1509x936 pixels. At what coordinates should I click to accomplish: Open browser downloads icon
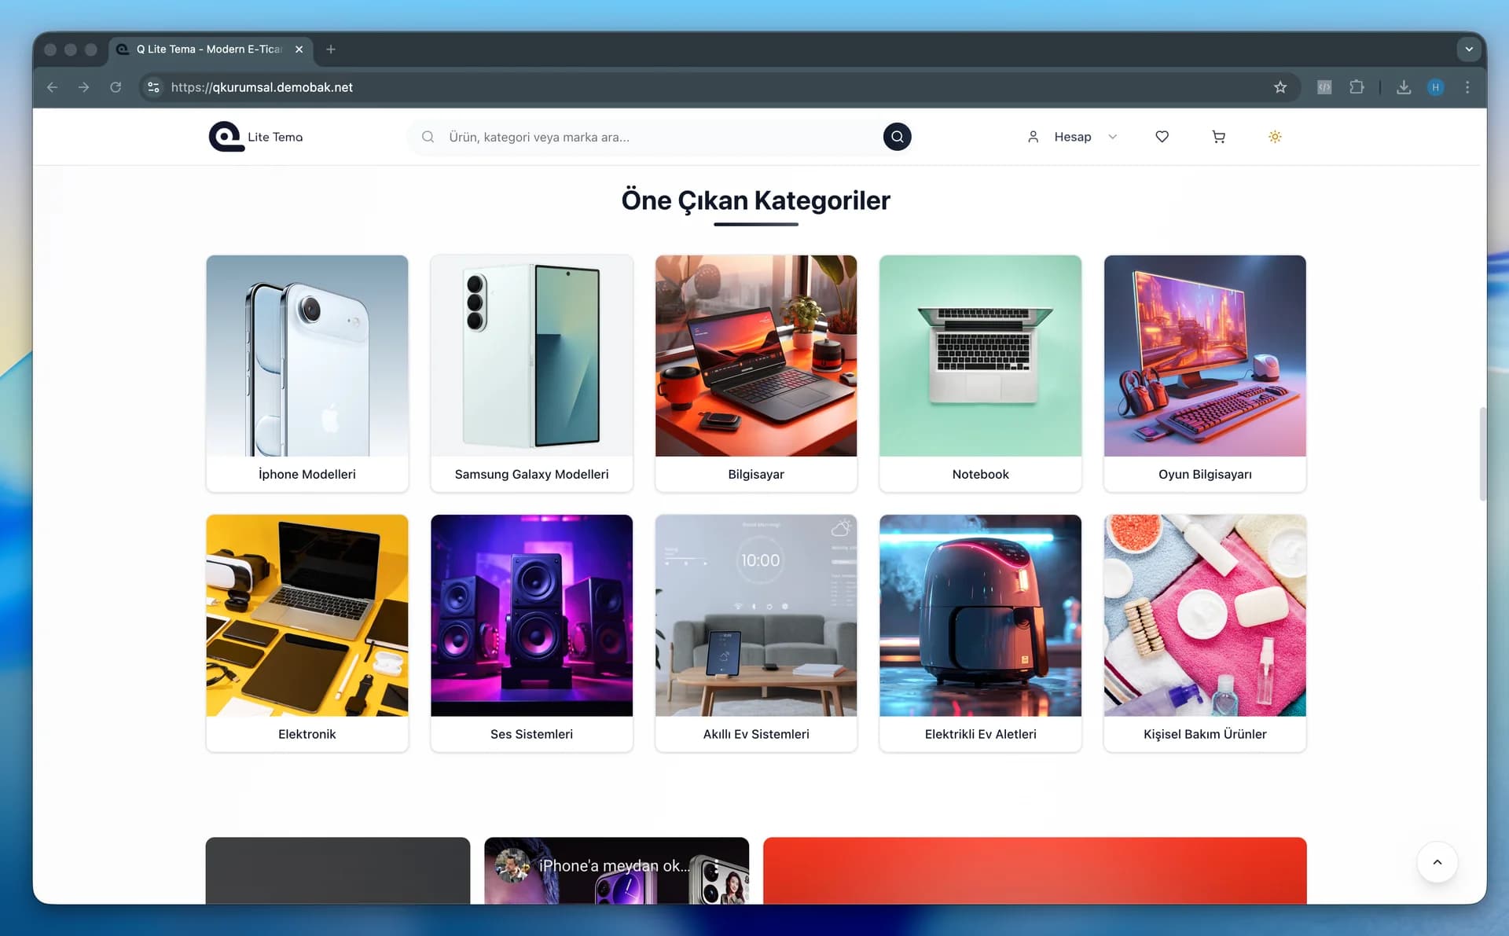pos(1404,87)
